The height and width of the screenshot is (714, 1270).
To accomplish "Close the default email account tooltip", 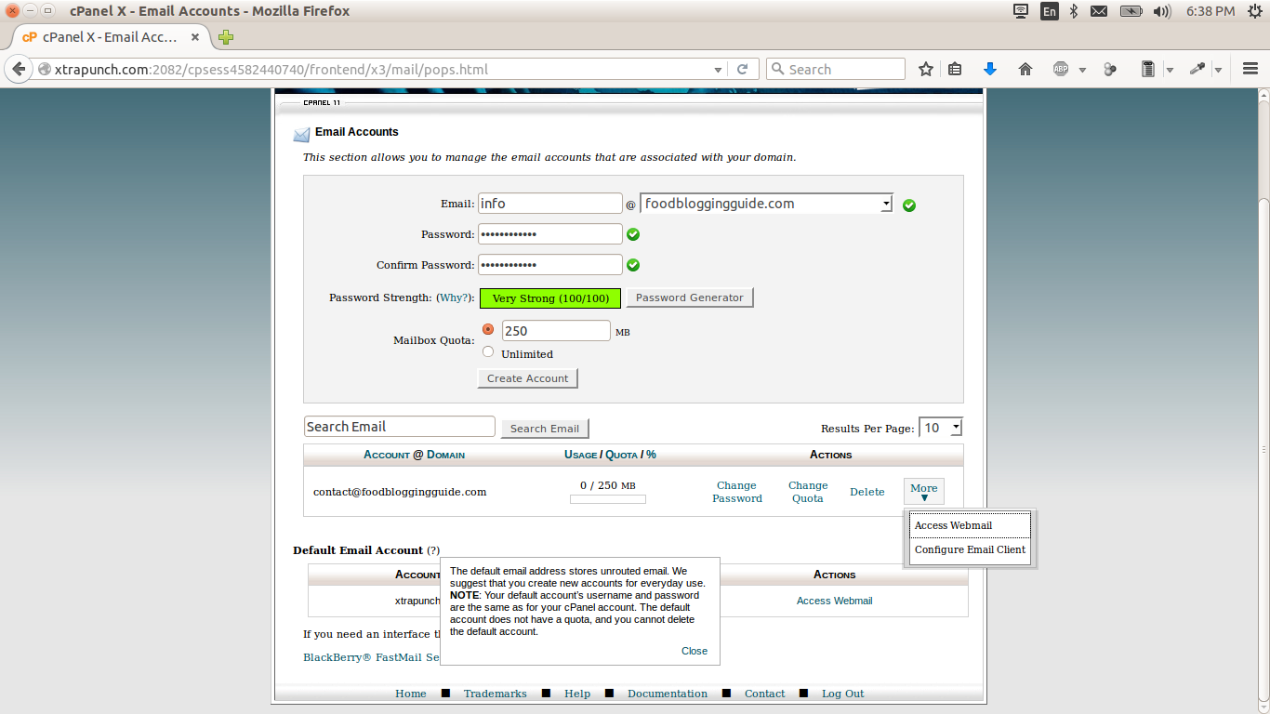I will pos(695,651).
